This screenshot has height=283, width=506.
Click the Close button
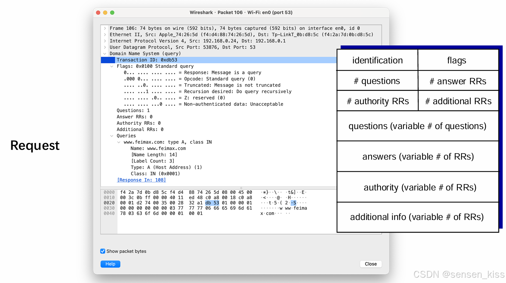pyautogui.click(x=371, y=264)
